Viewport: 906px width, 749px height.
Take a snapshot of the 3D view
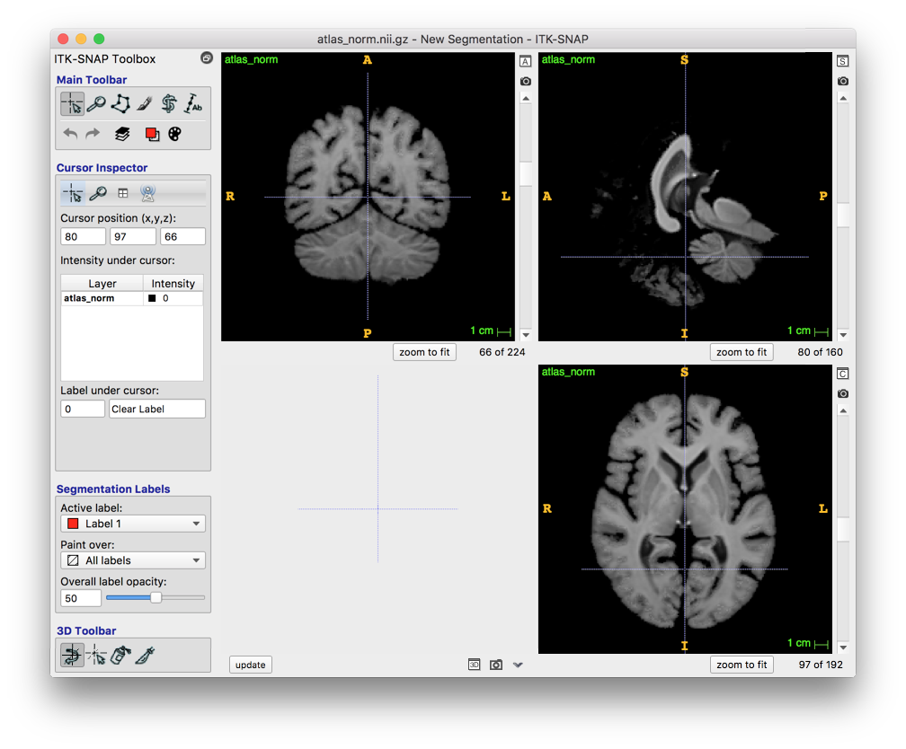496,665
